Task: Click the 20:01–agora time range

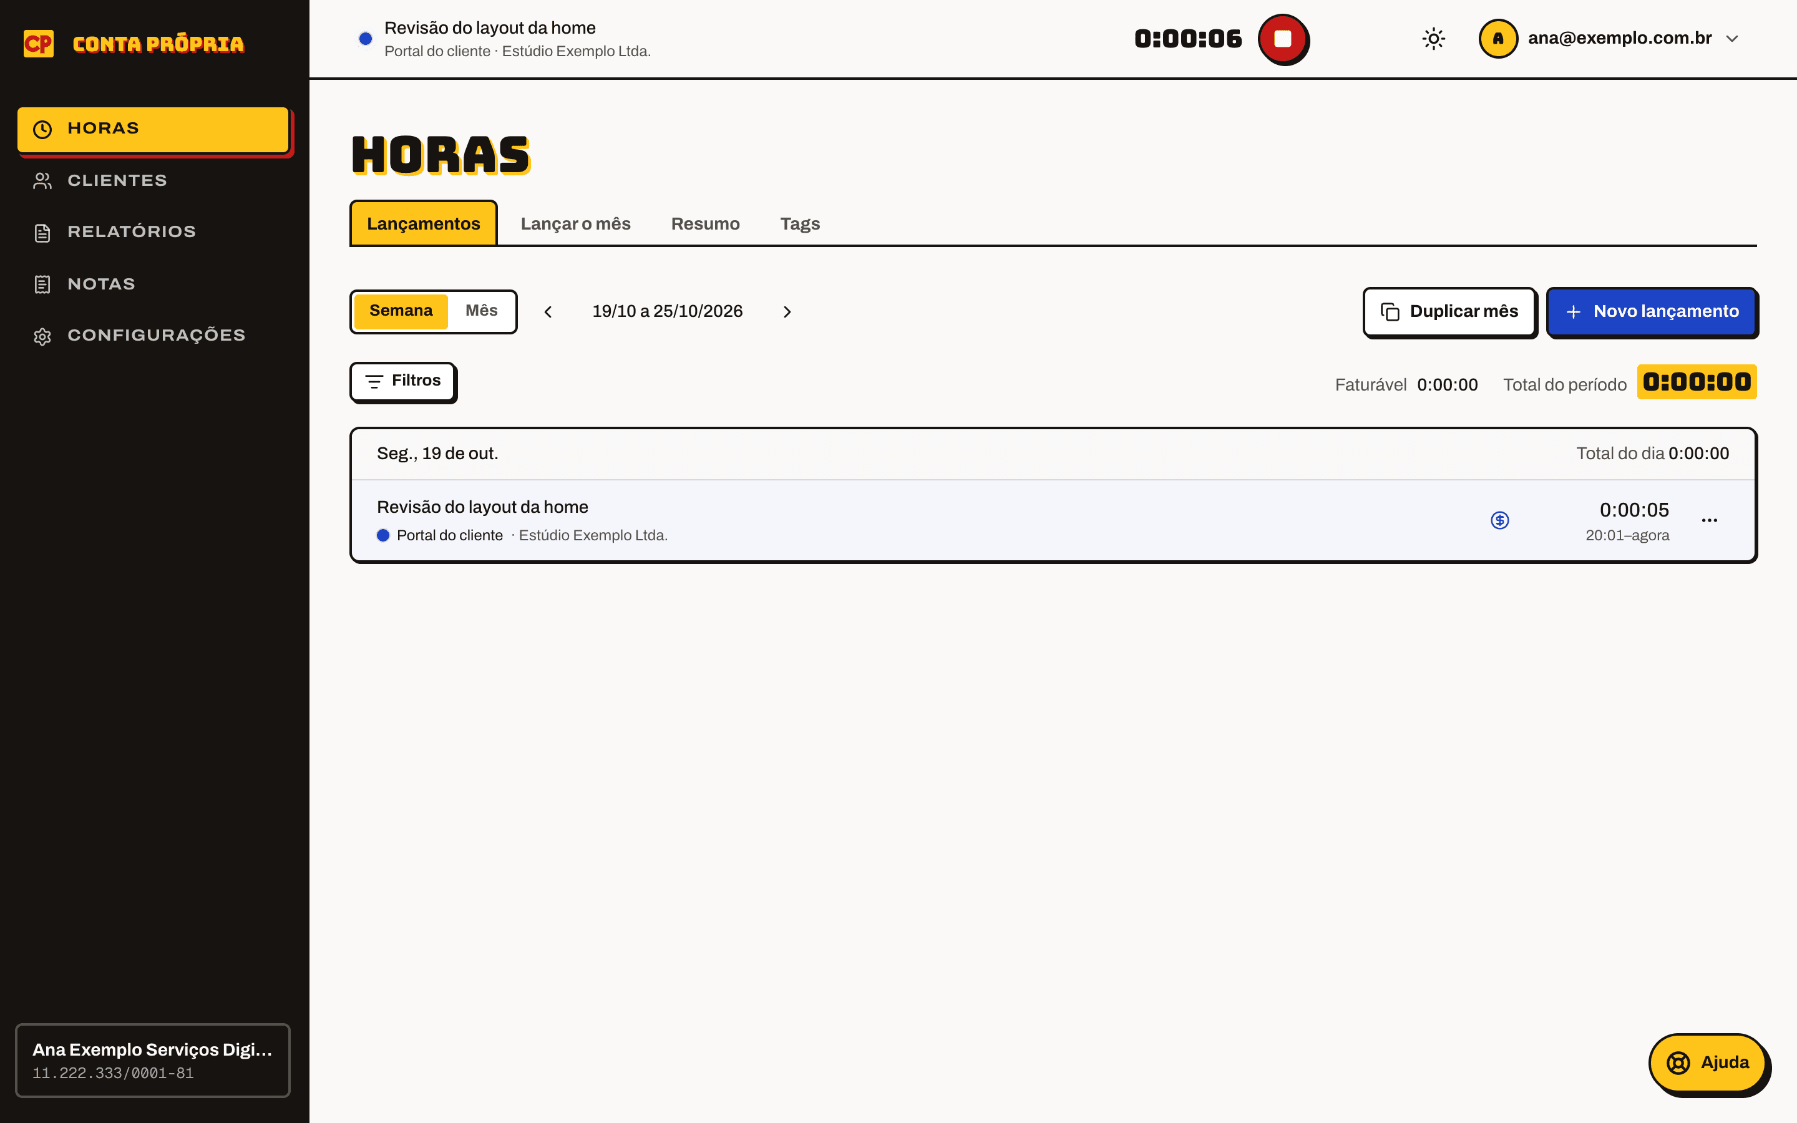Action: (x=1627, y=535)
